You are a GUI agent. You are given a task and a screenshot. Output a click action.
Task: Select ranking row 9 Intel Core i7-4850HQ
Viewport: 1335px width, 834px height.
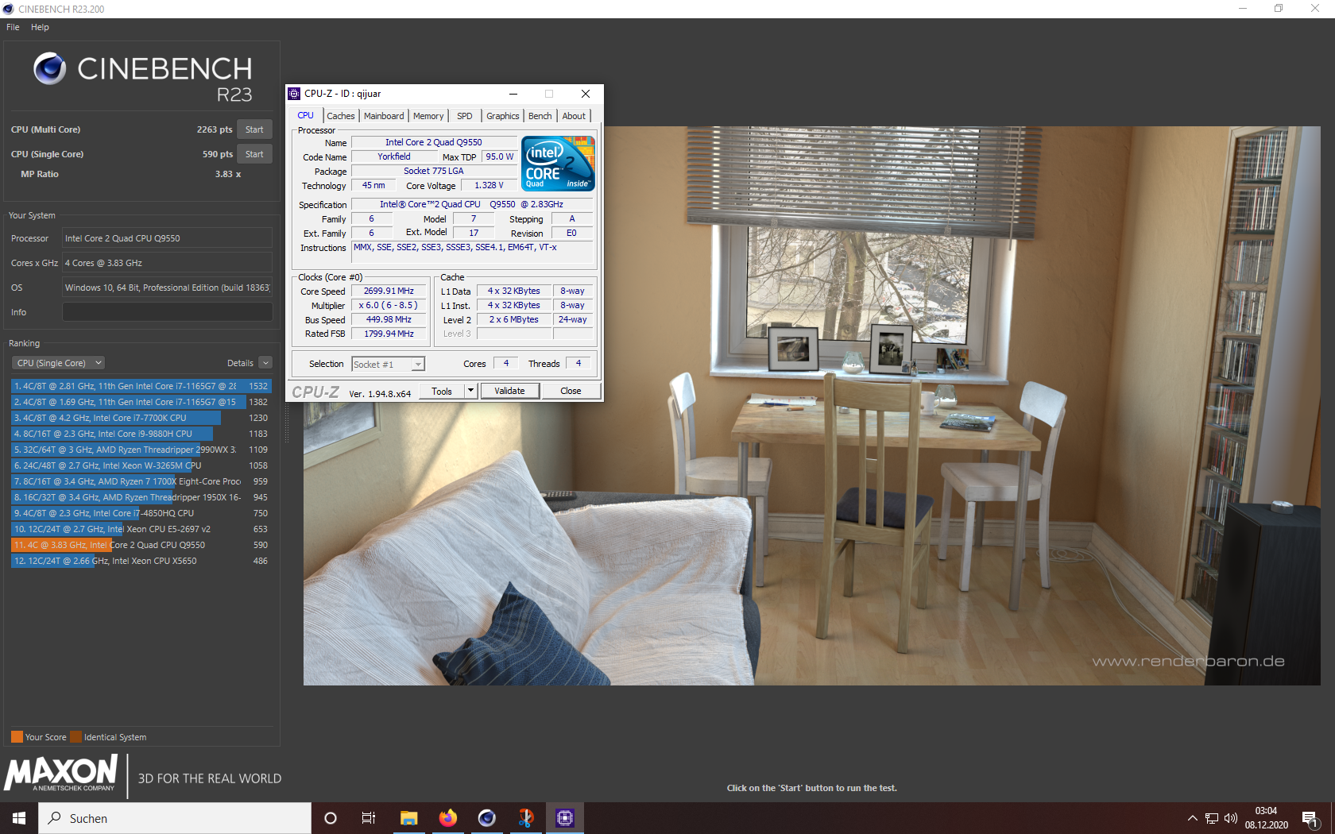tap(141, 513)
